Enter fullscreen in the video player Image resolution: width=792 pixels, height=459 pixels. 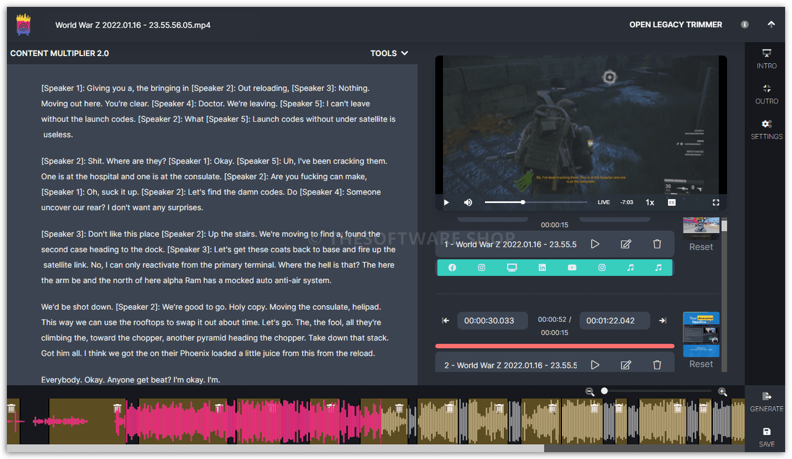[716, 203]
